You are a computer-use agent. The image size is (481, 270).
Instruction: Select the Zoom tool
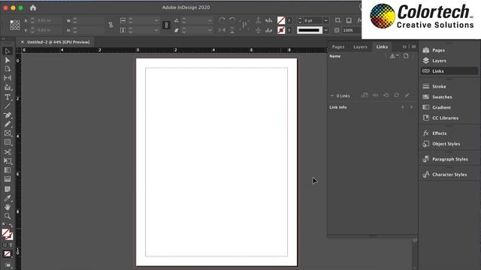tap(8, 216)
